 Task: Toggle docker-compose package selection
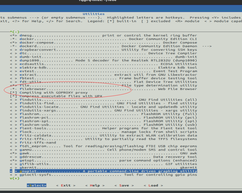coord(13,42)
